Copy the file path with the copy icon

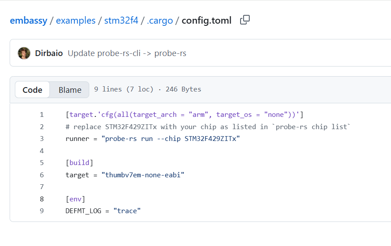point(245,20)
